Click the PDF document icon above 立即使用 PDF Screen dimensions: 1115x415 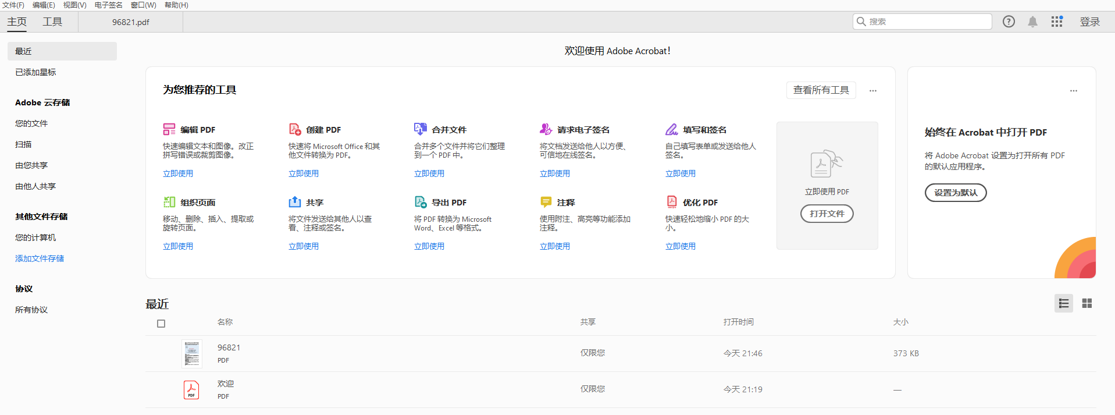tap(827, 164)
